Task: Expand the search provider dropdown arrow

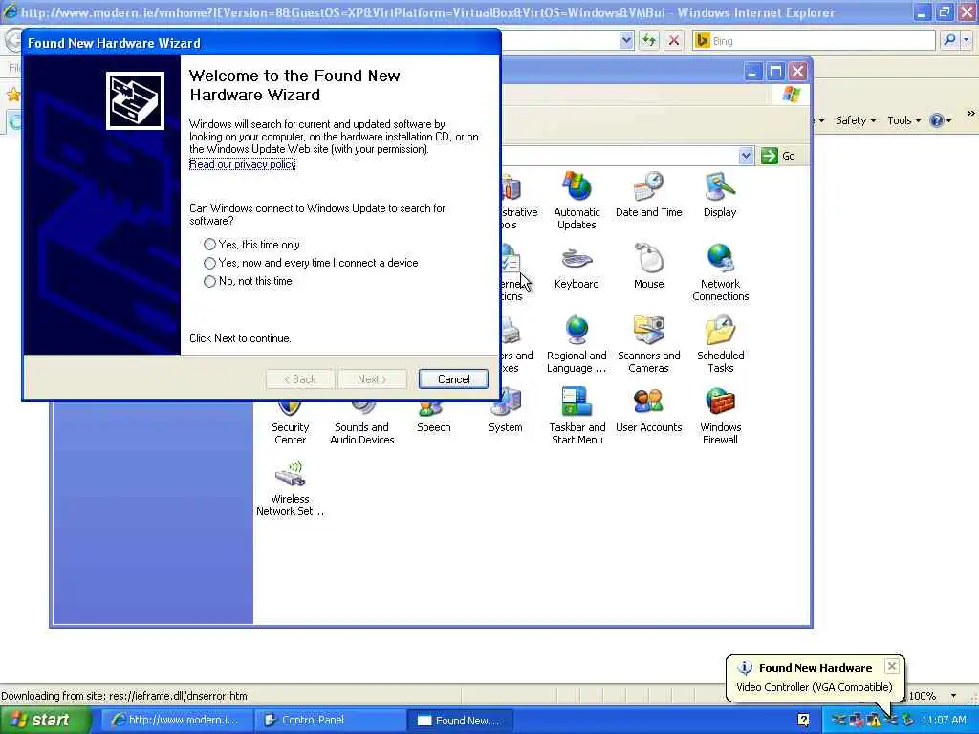Action: (966, 40)
